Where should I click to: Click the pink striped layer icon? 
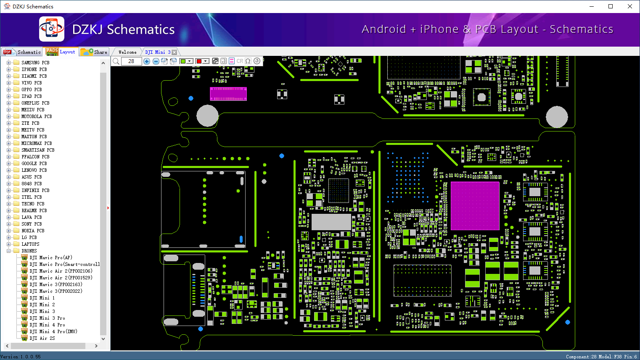tap(232, 61)
